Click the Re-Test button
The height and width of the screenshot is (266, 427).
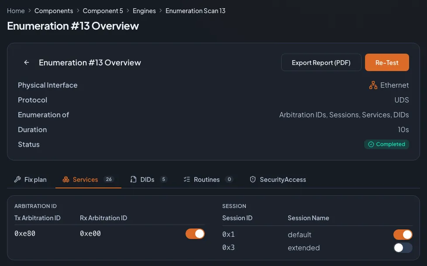387,62
